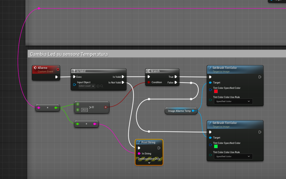Click the Tint Color Color Use Rule pin on upper node

click(x=210, y=100)
